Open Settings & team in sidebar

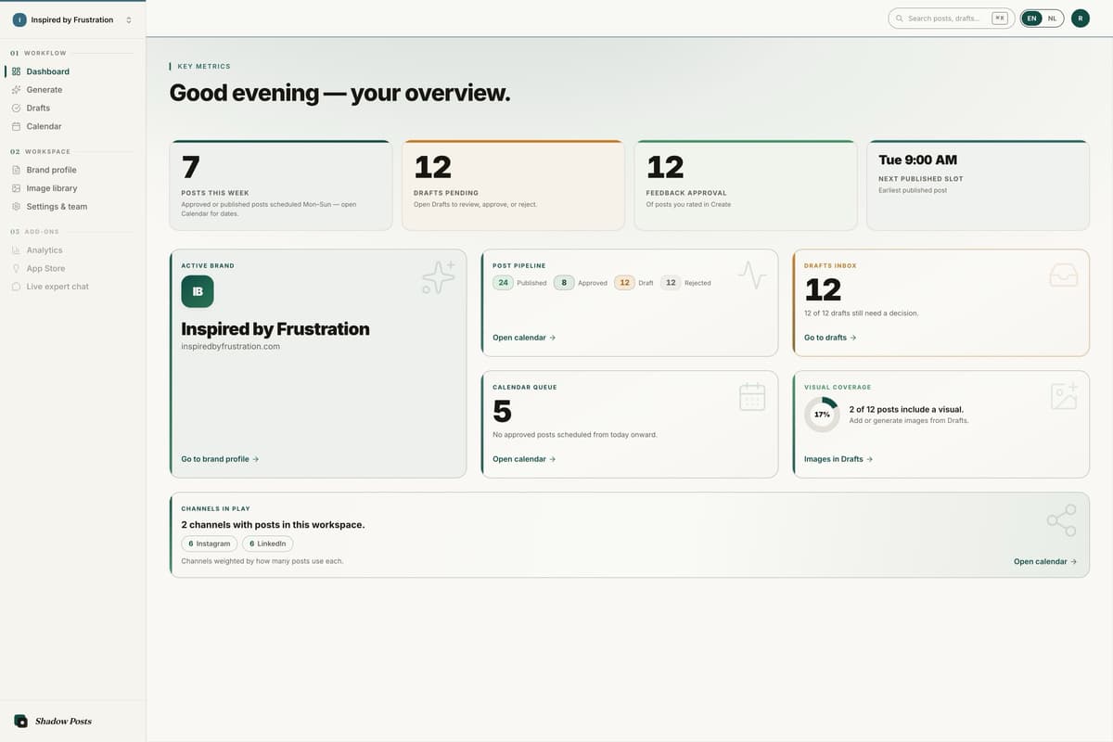pyautogui.click(x=72, y=207)
